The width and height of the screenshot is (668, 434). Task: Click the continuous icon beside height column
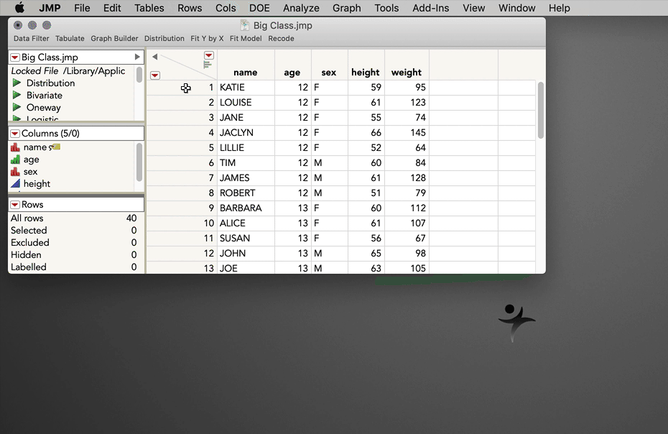[15, 184]
